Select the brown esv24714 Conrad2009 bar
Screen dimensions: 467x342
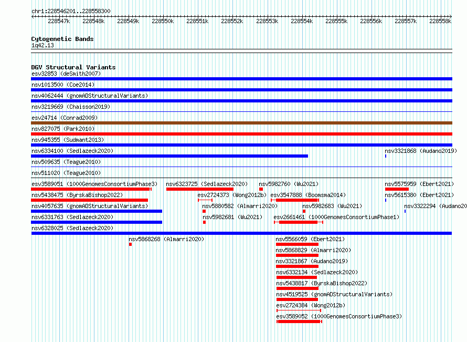click(x=241, y=123)
